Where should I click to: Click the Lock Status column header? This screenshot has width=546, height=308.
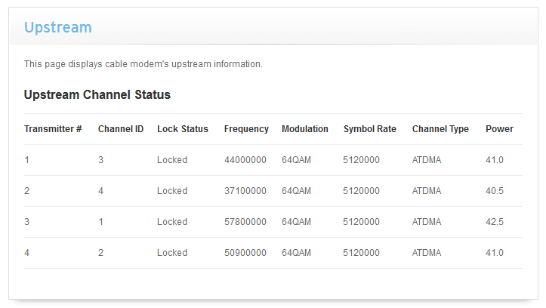(183, 129)
